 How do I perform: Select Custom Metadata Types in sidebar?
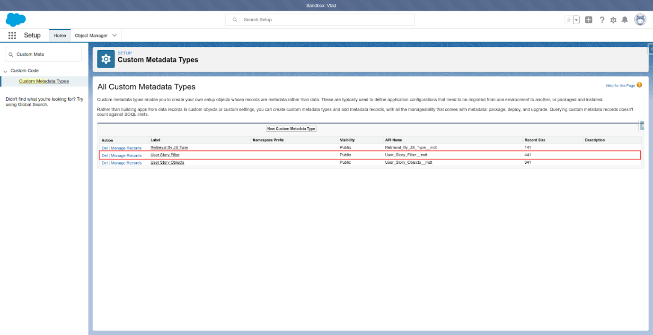click(44, 81)
